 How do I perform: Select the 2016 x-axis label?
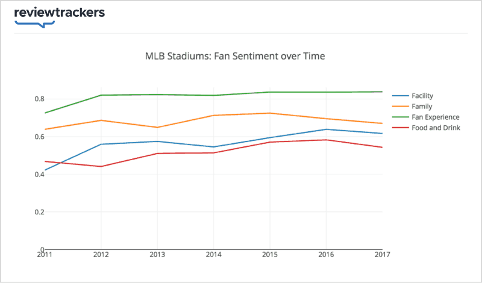[x=326, y=255]
